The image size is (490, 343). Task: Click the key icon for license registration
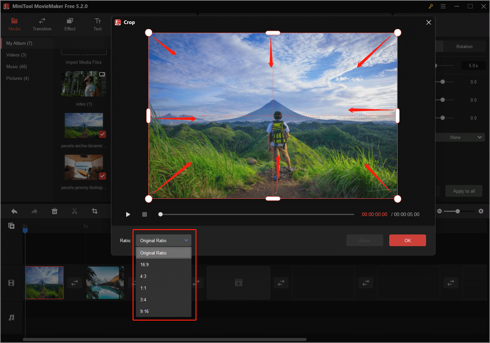click(x=430, y=6)
